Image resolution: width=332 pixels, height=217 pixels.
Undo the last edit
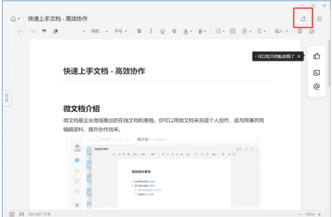(x=20, y=31)
